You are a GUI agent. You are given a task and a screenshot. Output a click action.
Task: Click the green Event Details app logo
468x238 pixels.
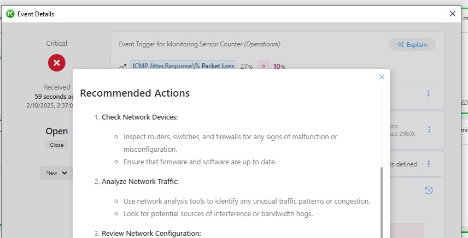coord(10,14)
